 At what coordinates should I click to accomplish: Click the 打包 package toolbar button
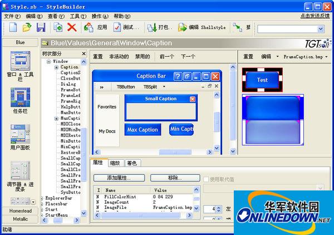click(160, 27)
